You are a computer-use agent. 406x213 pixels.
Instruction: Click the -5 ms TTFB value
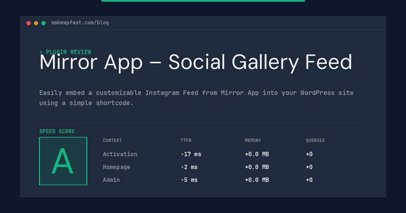click(x=189, y=180)
